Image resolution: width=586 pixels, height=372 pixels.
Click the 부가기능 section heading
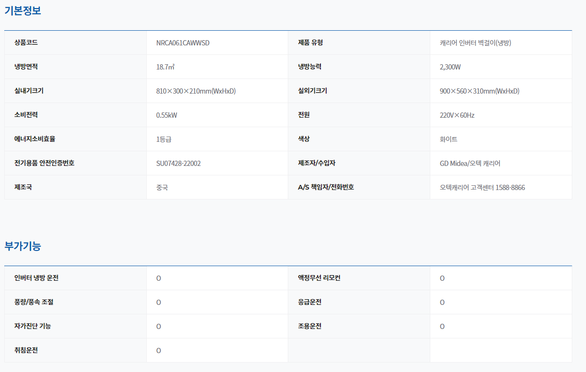coord(23,246)
